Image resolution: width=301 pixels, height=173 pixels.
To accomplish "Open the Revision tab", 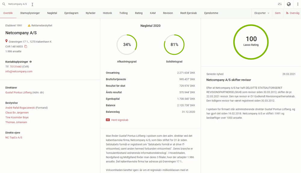I will click(x=168, y=13).
